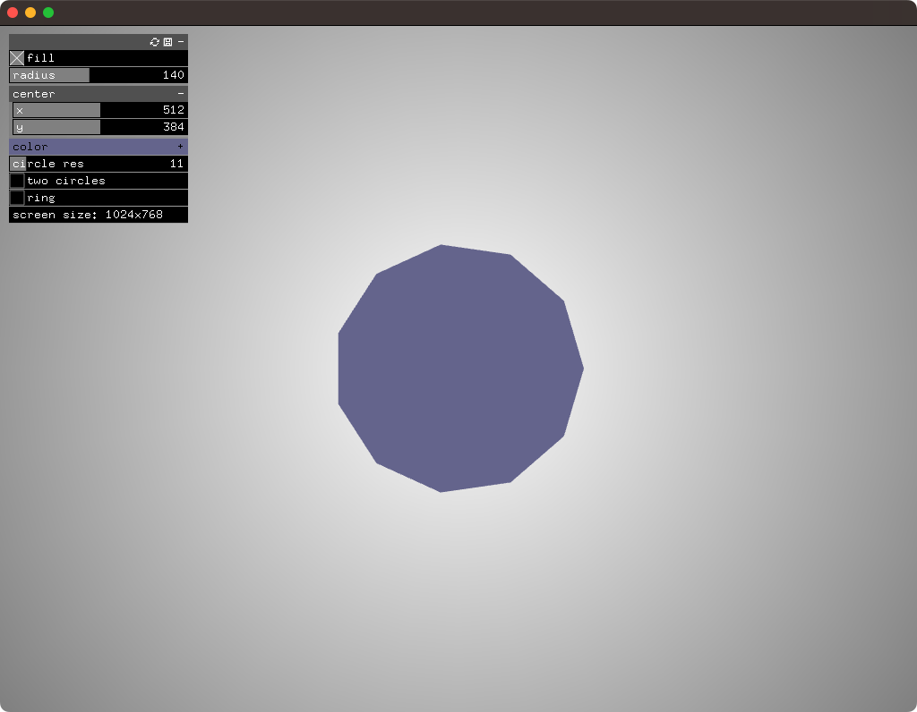
Task: Expand the color group with plus sign
Action: (180, 147)
